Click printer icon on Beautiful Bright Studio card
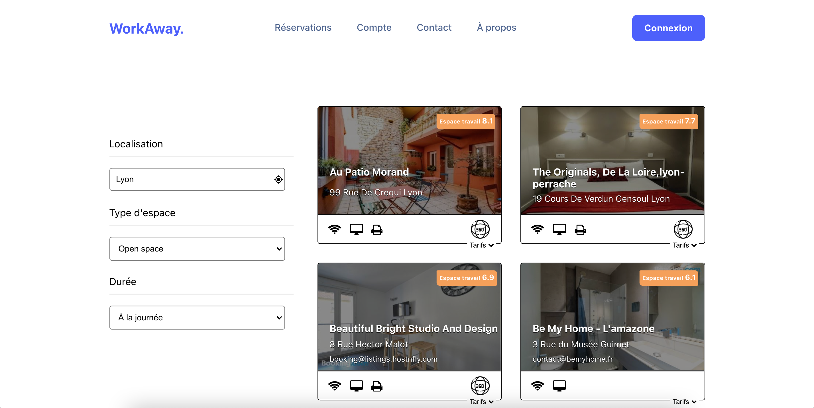The height and width of the screenshot is (408, 814). click(x=377, y=386)
